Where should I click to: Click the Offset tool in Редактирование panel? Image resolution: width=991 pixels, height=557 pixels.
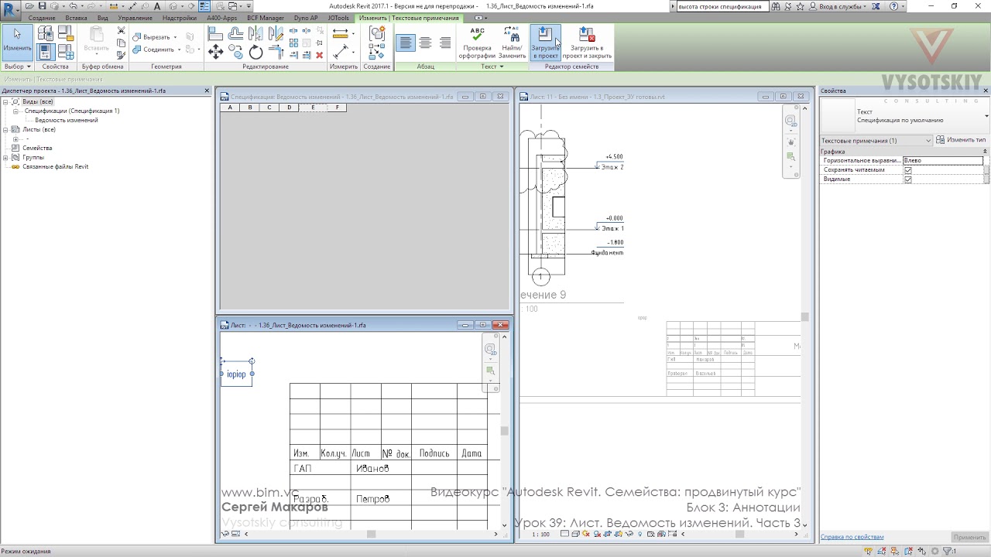236,34
